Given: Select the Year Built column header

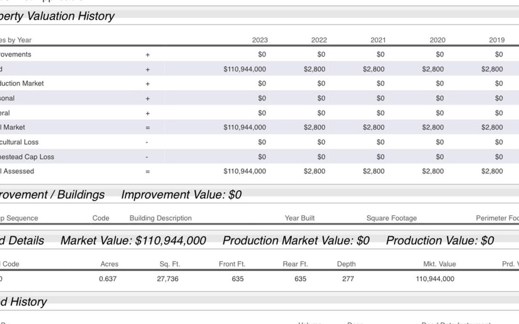Looking at the screenshot, I should (x=299, y=218).
